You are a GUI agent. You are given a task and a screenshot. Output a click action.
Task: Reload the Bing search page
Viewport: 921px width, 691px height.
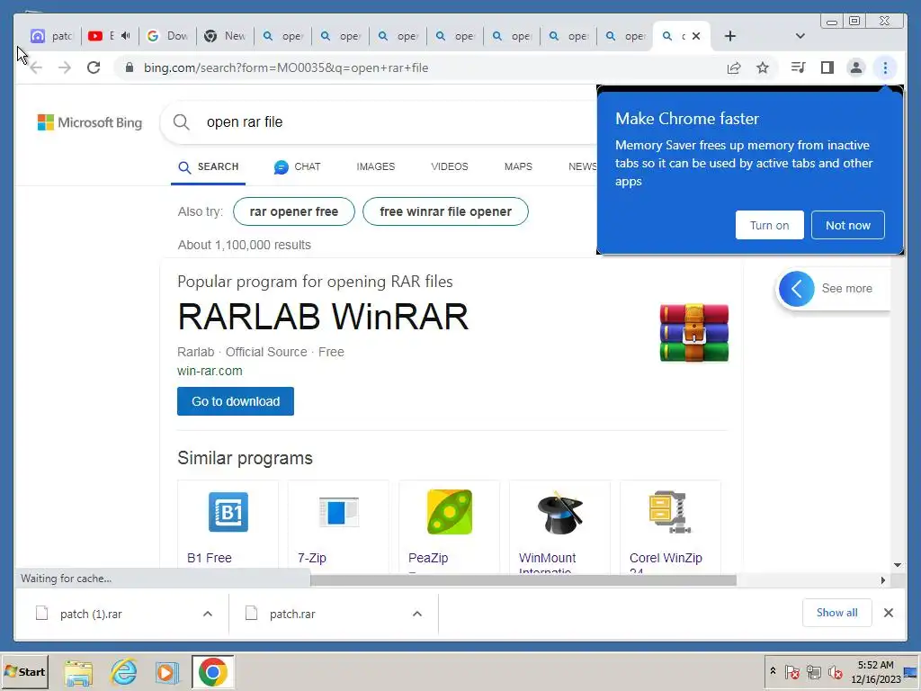[x=94, y=67]
